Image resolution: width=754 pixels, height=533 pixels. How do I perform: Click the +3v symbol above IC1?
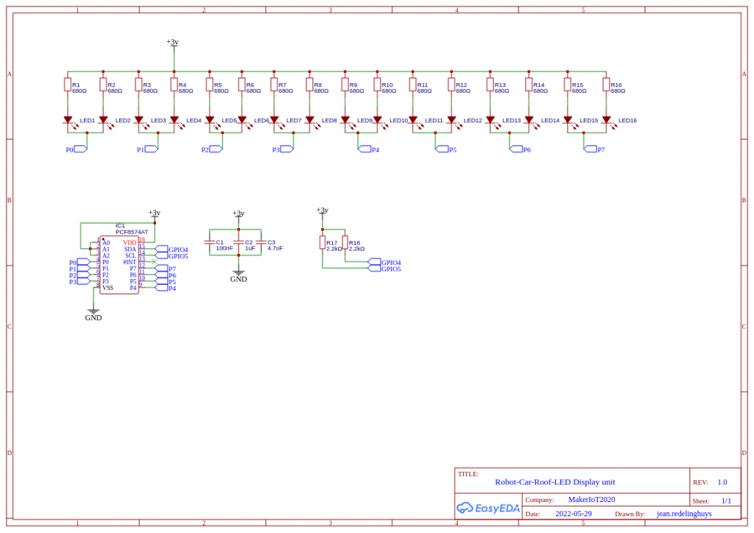click(x=155, y=214)
